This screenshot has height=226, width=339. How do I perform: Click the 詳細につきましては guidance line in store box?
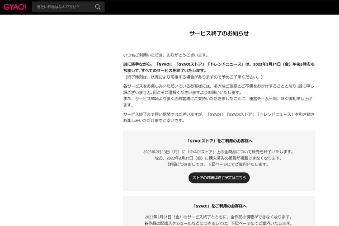pyautogui.click(x=219, y=165)
